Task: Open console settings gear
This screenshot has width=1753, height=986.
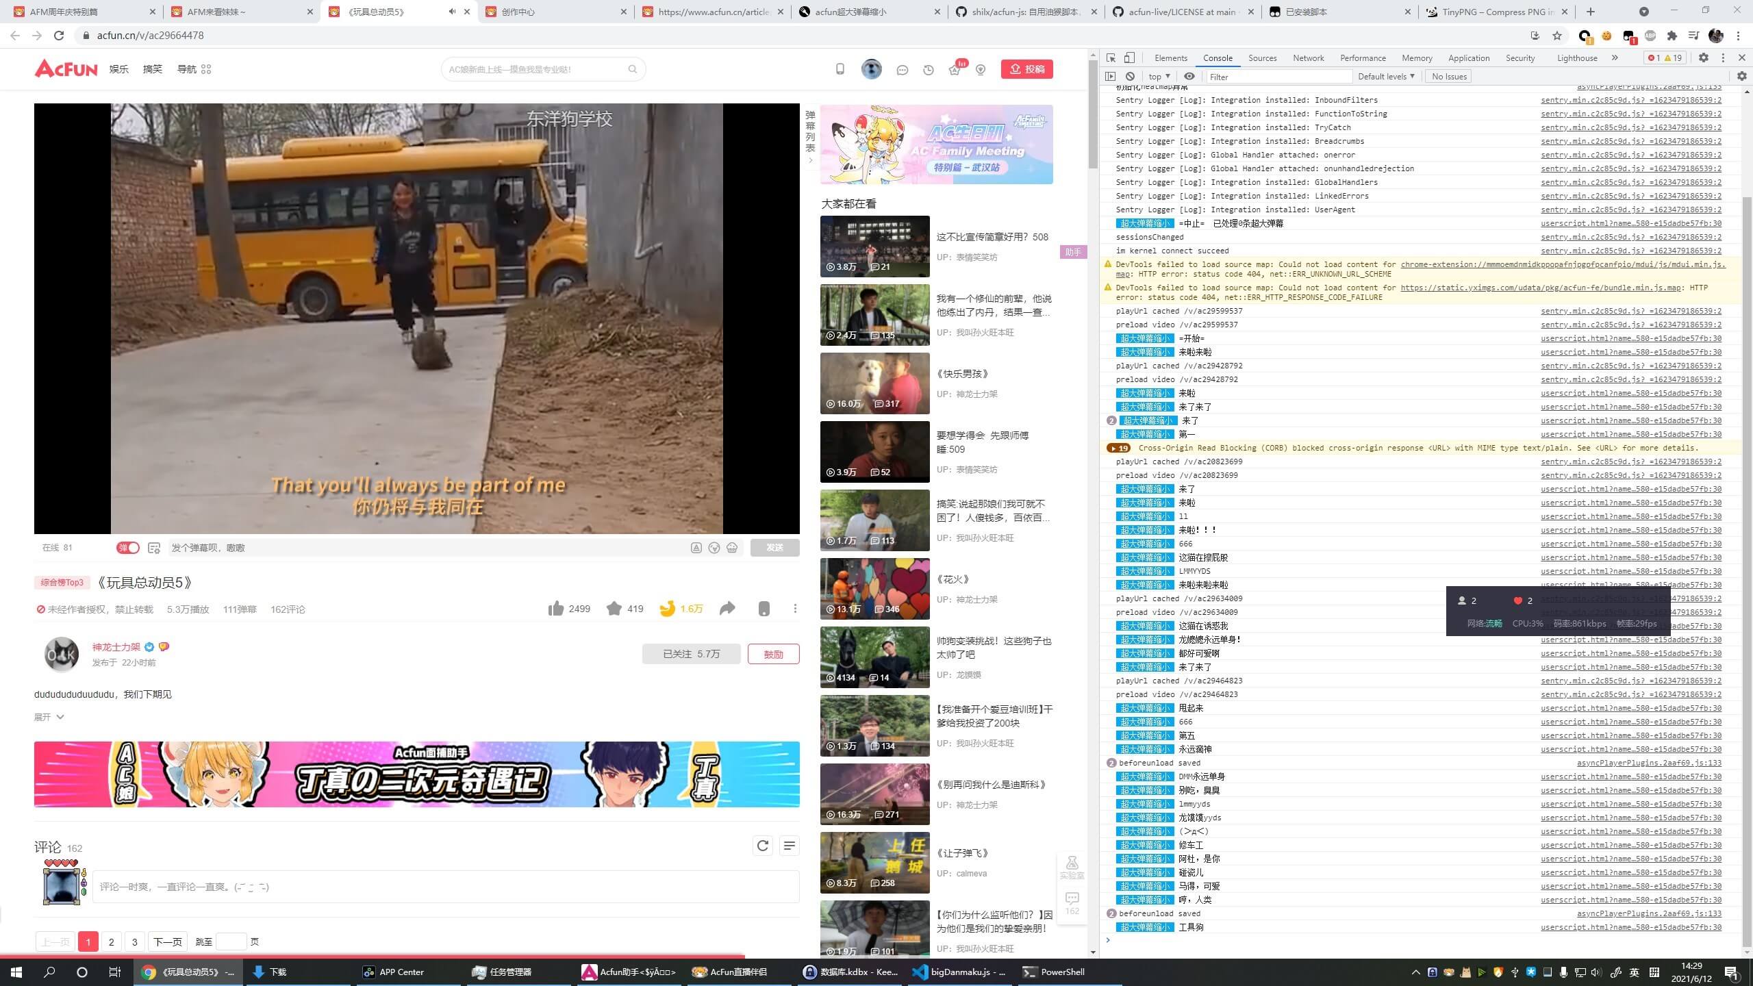Action: tap(1741, 77)
